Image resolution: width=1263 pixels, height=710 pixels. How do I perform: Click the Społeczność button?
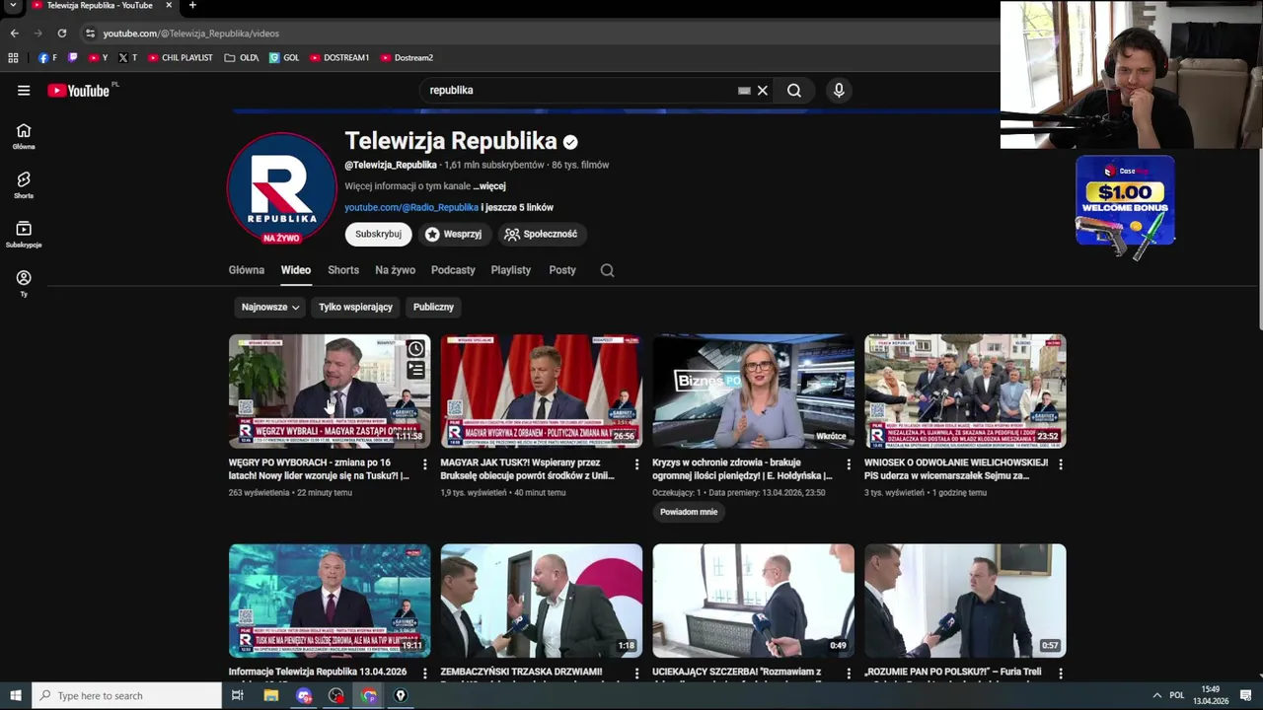pos(541,235)
